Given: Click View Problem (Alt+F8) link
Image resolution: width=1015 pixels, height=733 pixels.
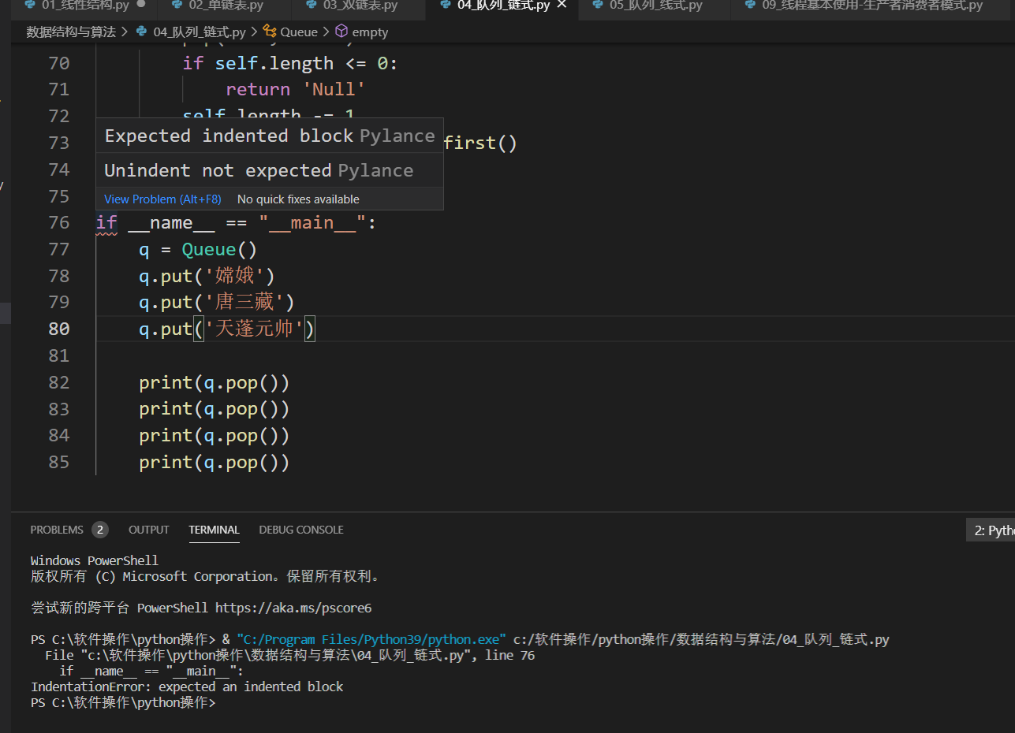Looking at the screenshot, I should pos(162,199).
